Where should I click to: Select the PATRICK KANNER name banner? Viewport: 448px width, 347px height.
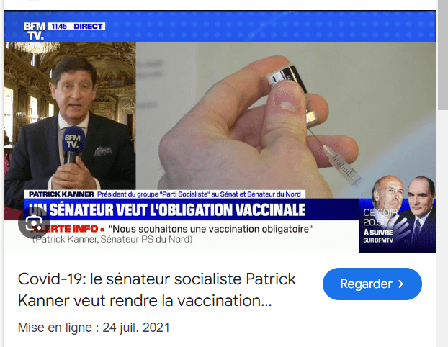point(61,194)
